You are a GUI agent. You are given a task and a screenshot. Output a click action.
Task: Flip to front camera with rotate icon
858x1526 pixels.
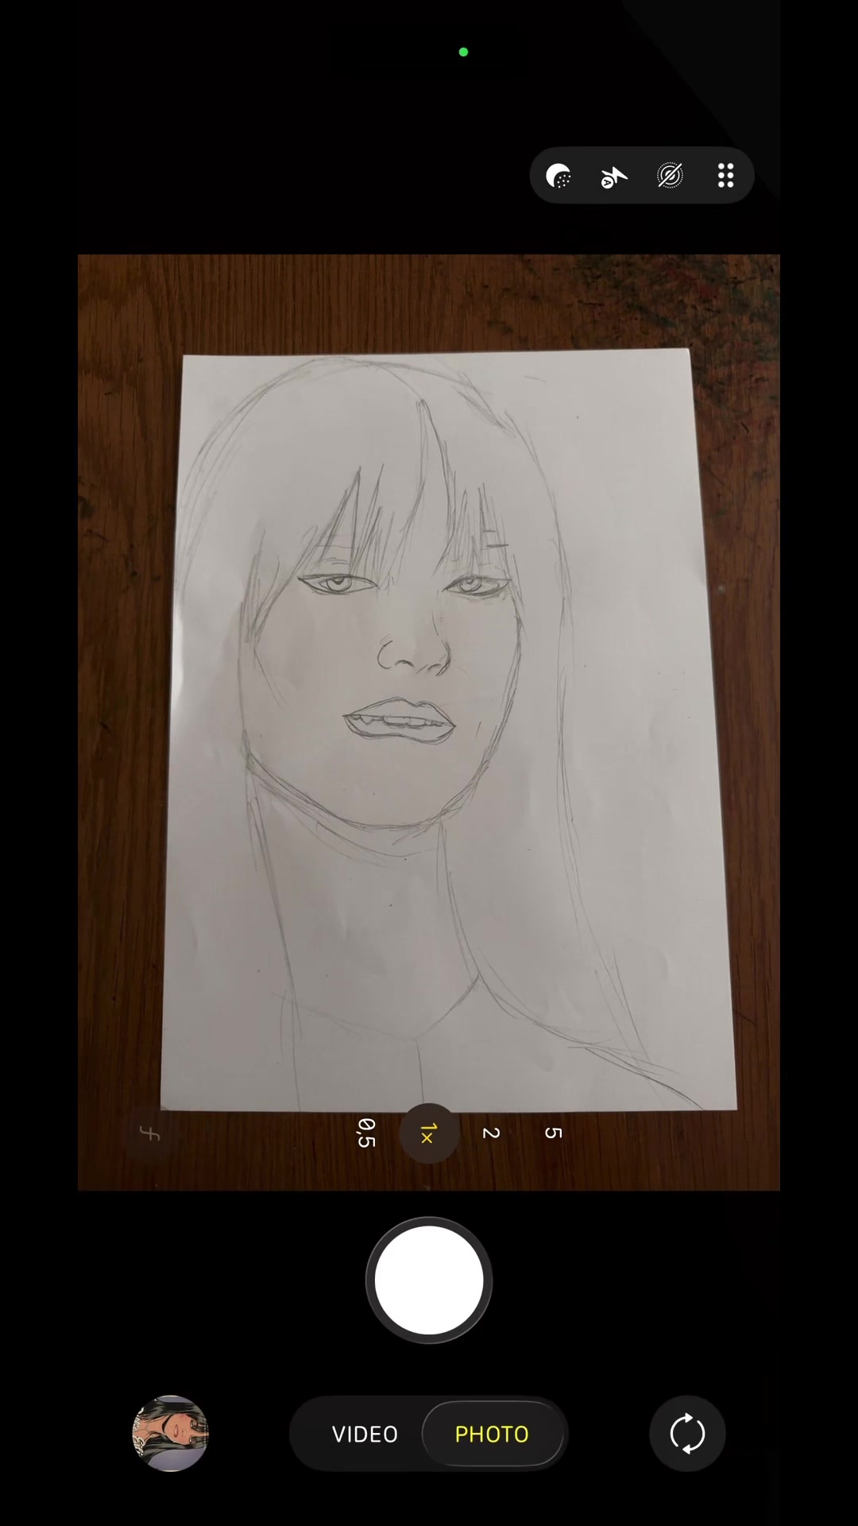[x=687, y=1434]
